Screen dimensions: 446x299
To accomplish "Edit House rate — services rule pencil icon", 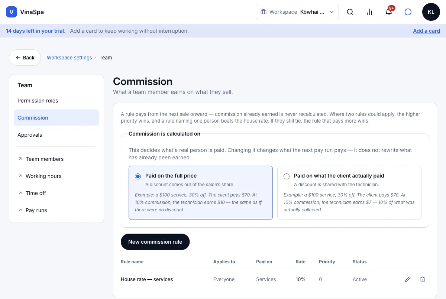I will tap(408, 279).
